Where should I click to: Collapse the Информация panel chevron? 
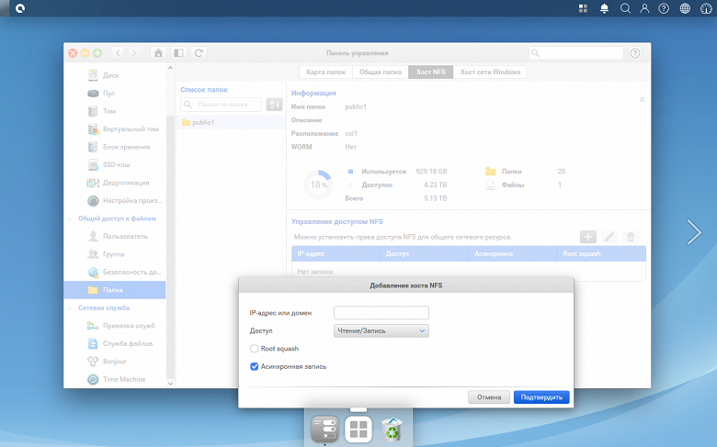pos(642,99)
